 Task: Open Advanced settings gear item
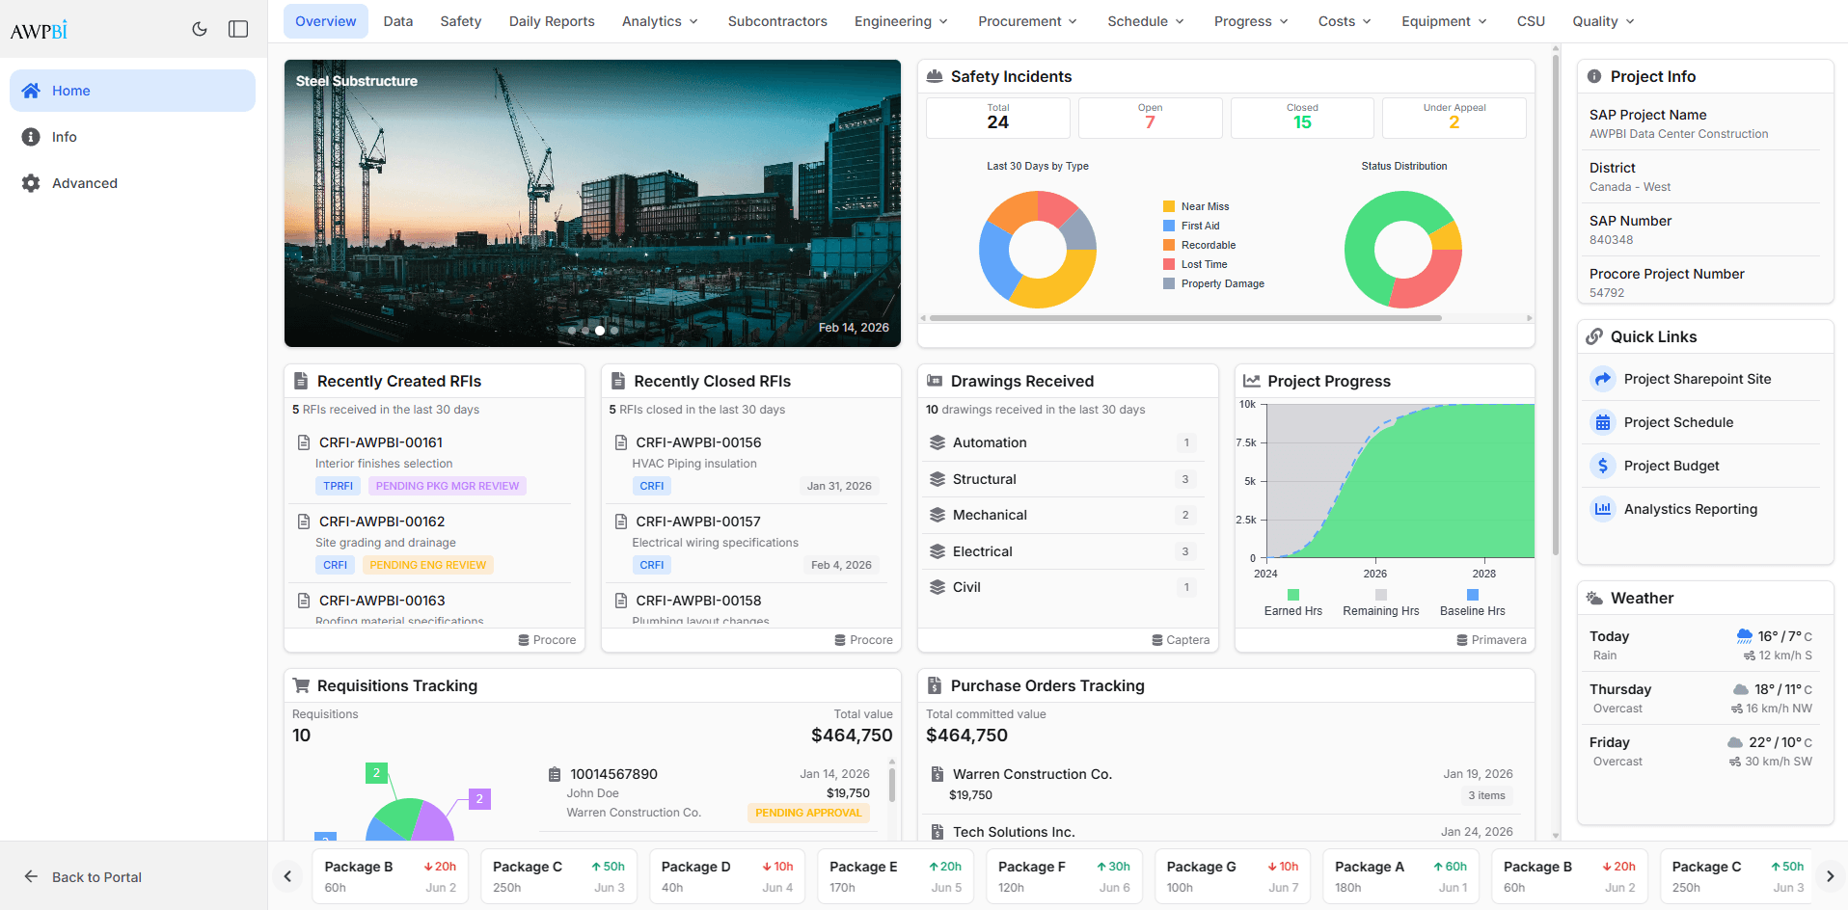coord(132,183)
